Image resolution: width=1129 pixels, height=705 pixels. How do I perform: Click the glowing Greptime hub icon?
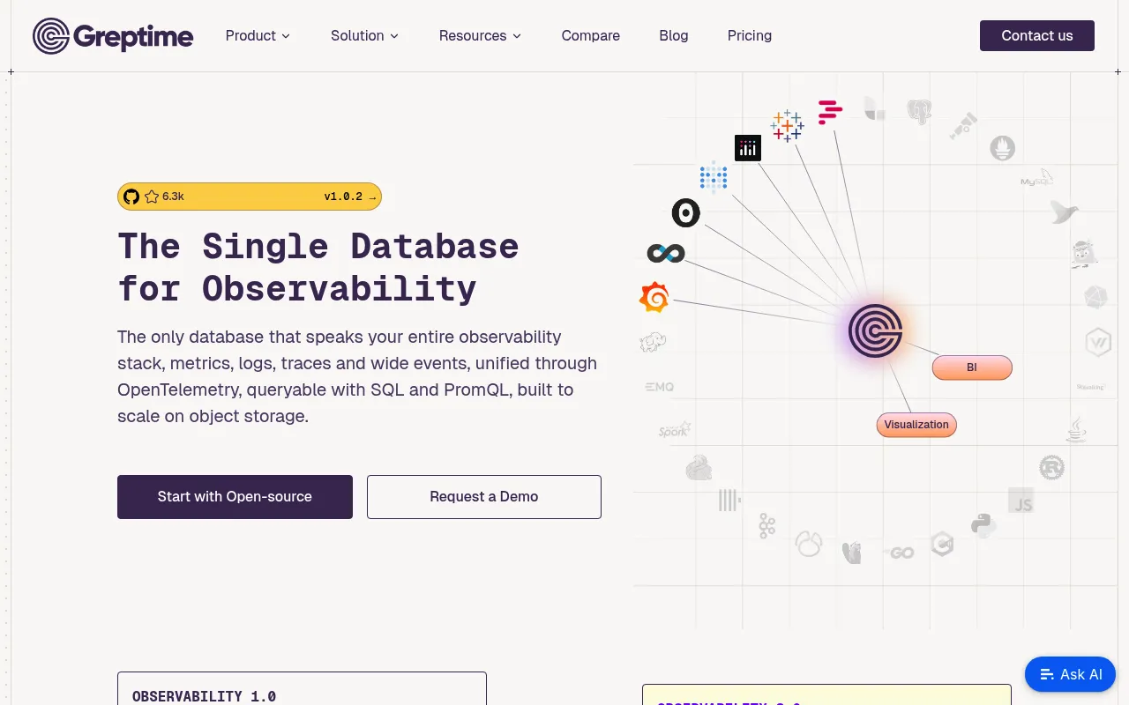coord(875,331)
